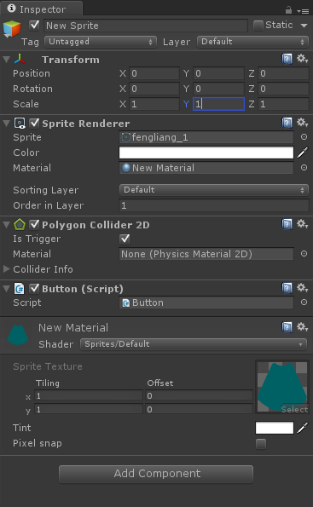Open the Sprite Renderer Color swatch
Viewport: 313px width, 507px height.
206,153
